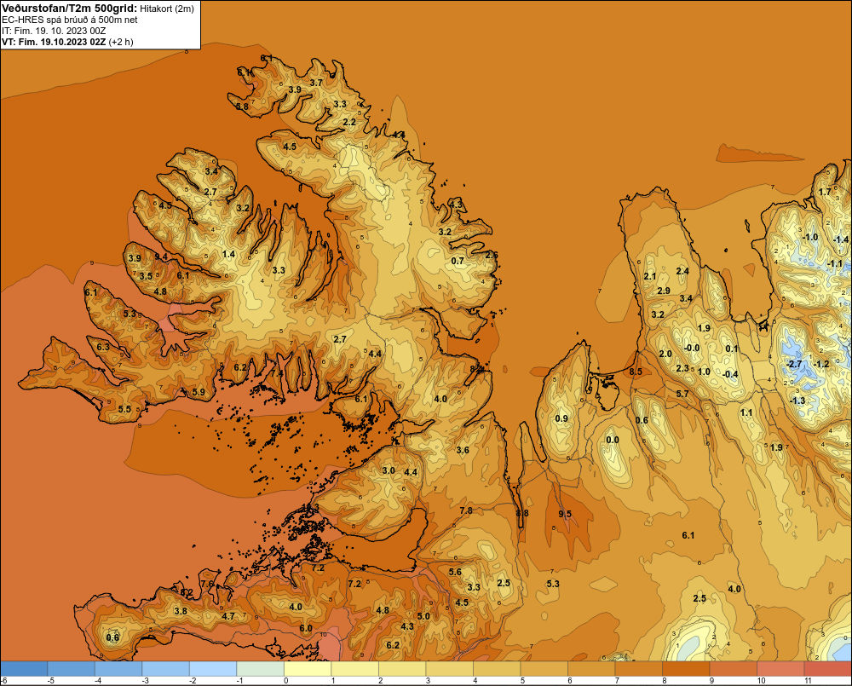Select the -1.3 temperature value

coord(797,401)
